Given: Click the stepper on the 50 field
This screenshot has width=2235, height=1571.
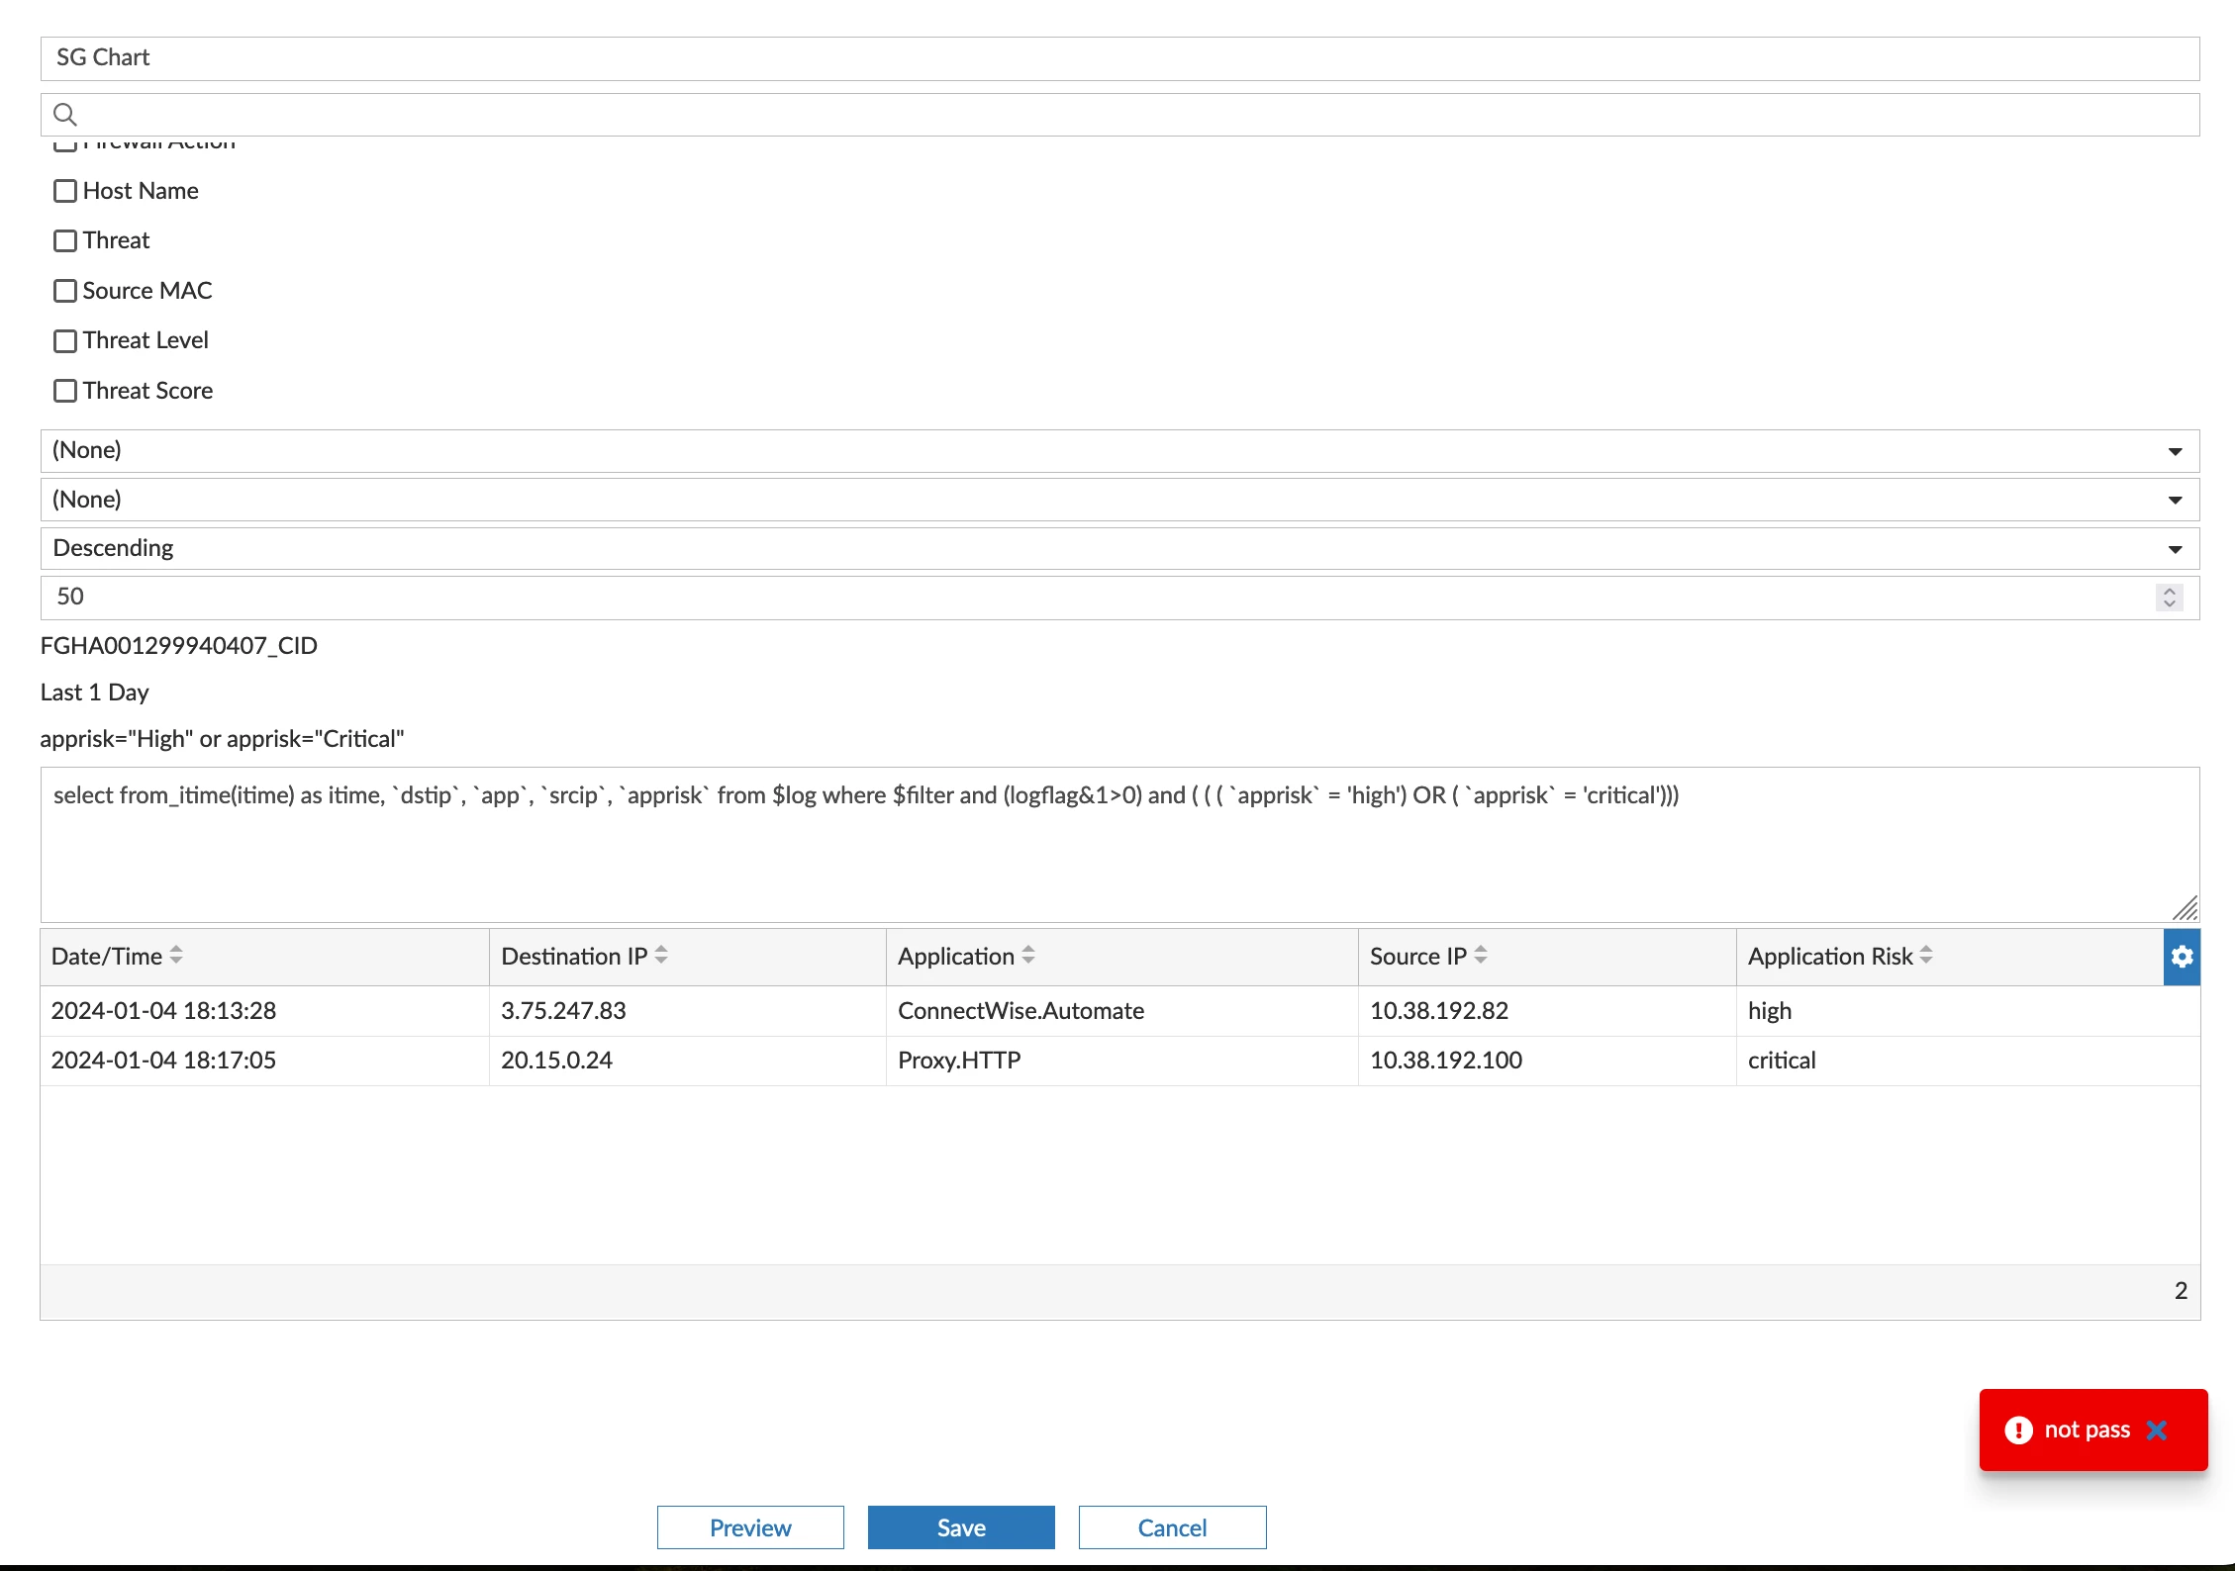Looking at the screenshot, I should (x=2169, y=598).
